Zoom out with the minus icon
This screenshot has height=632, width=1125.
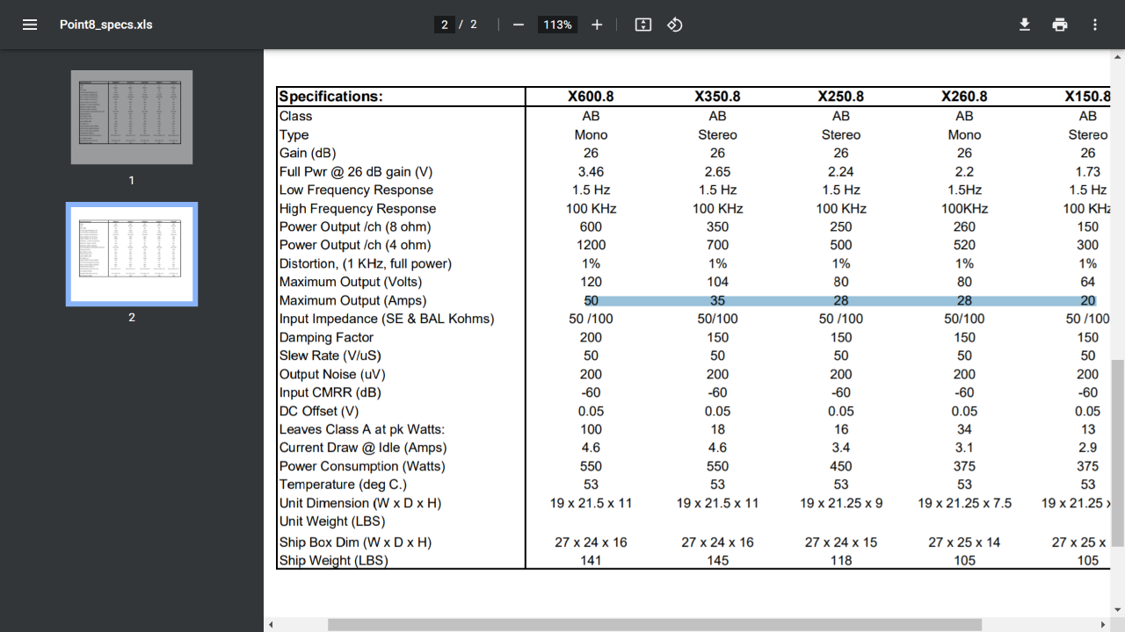click(x=519, y=25)
